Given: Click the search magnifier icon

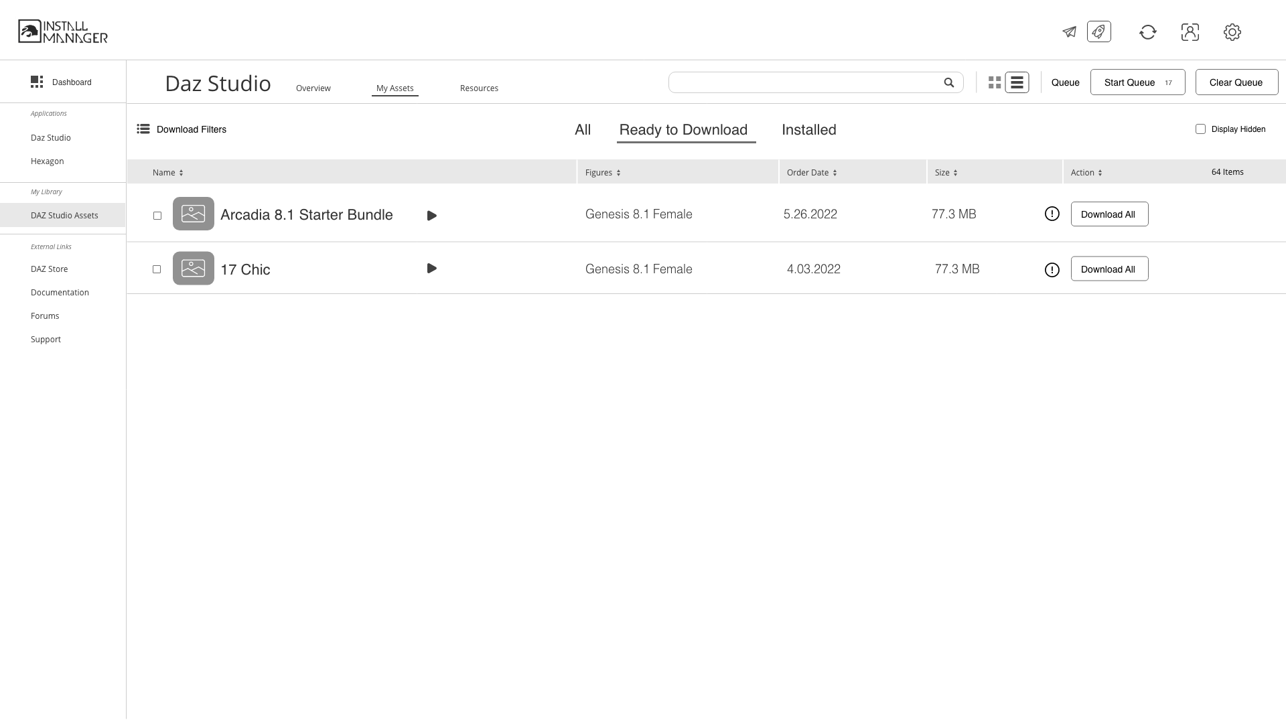Looking at the screenshot, I should (949, 82).
